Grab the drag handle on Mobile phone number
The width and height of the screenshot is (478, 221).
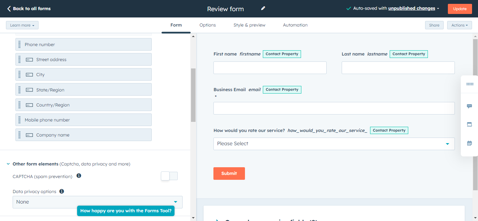20,120
